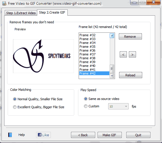Select the highlighted Frame #42
This screenshot has width=162, height=143.
click(94, 73)
